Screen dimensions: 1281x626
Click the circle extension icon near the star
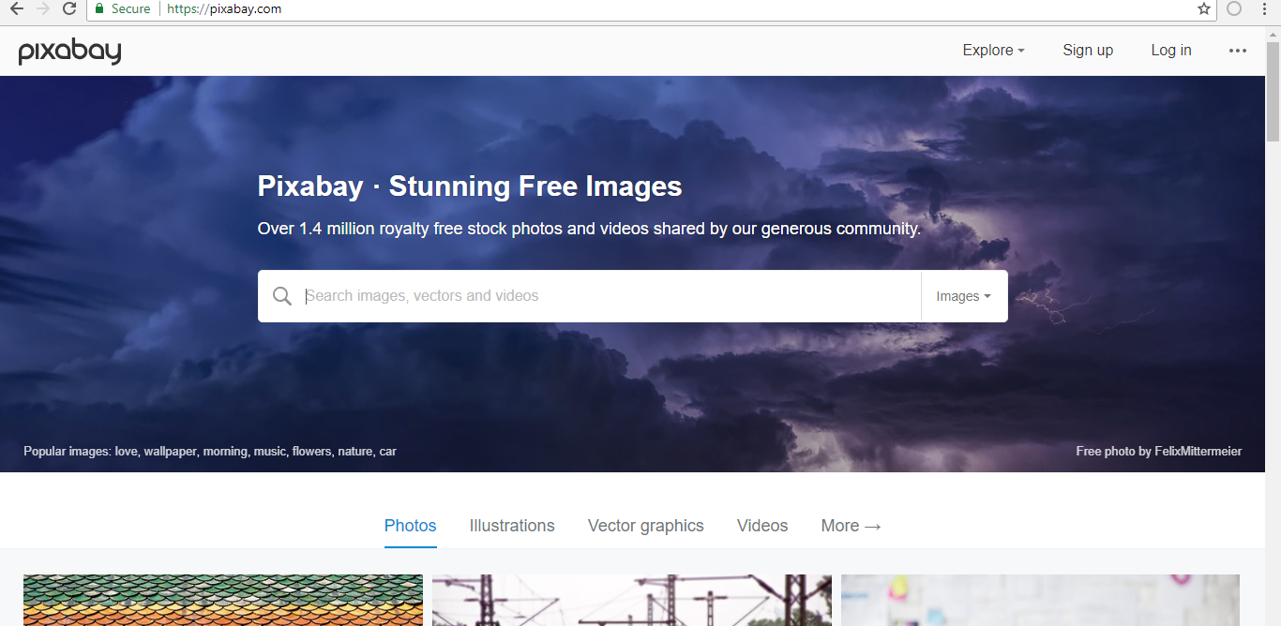[x=1234, y=8]
